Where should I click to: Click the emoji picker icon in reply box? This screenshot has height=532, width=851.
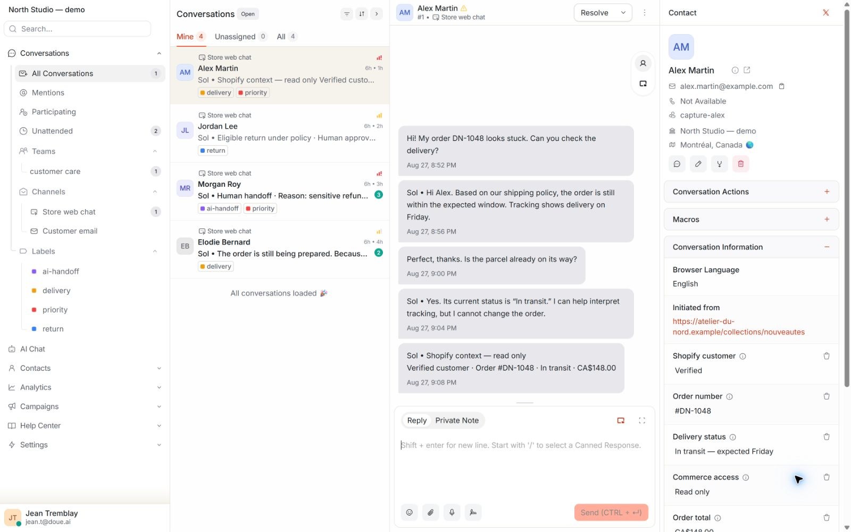[x=409, y=512]
